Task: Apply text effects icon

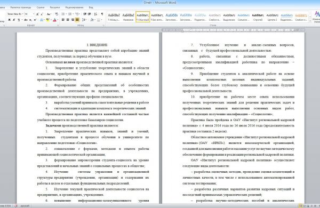Action: click(42, 20)
